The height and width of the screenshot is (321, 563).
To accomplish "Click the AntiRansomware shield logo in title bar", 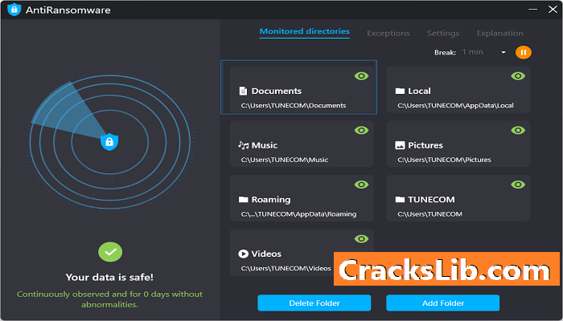I will (14, 10).
